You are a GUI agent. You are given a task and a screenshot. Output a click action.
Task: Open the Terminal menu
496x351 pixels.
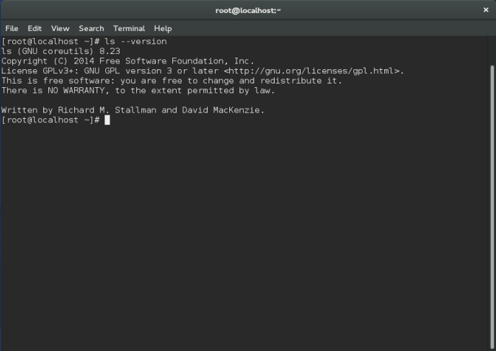pyautogui.click(x=129, y=28)
